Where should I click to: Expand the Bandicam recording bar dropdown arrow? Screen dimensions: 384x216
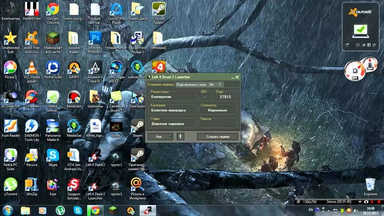pyautogui.click(x=360, y=202)
